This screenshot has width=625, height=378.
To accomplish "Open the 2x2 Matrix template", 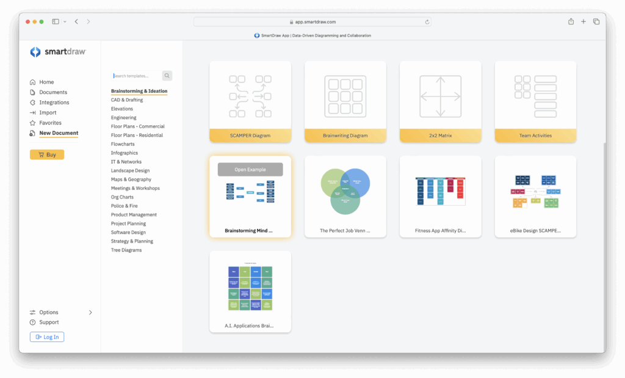I will click(441, 102).
